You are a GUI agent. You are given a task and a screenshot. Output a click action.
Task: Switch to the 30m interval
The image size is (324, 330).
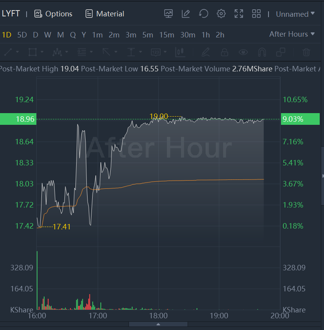188,35
